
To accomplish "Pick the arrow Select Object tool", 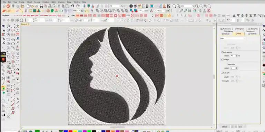I will point(3,26).
